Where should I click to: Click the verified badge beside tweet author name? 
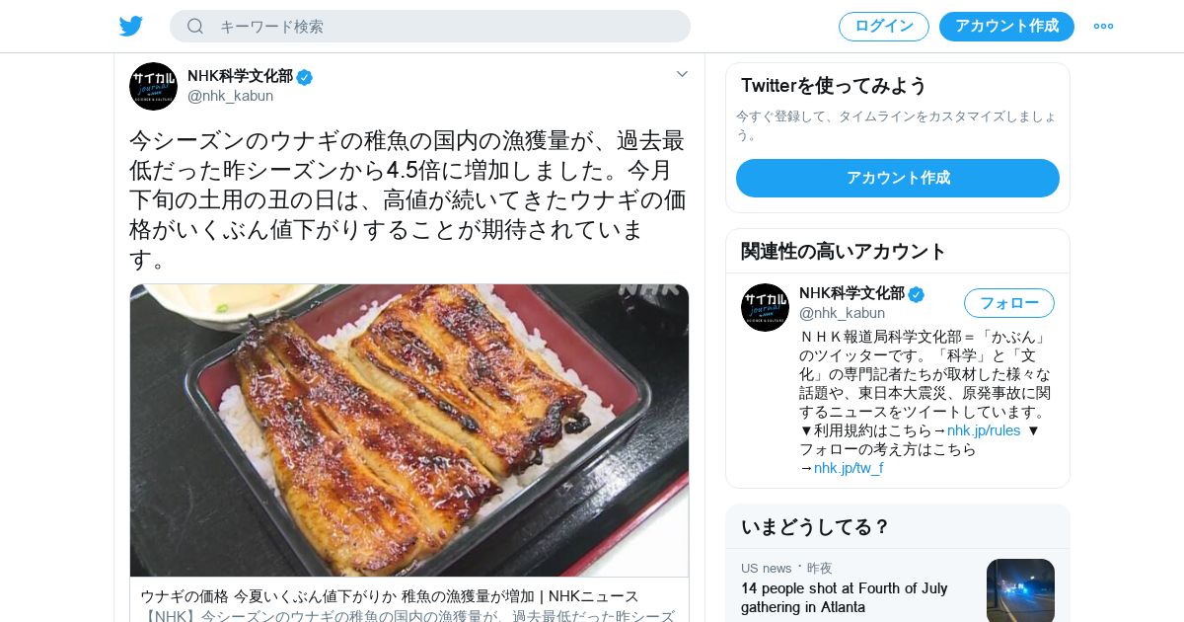click(305, 77)
